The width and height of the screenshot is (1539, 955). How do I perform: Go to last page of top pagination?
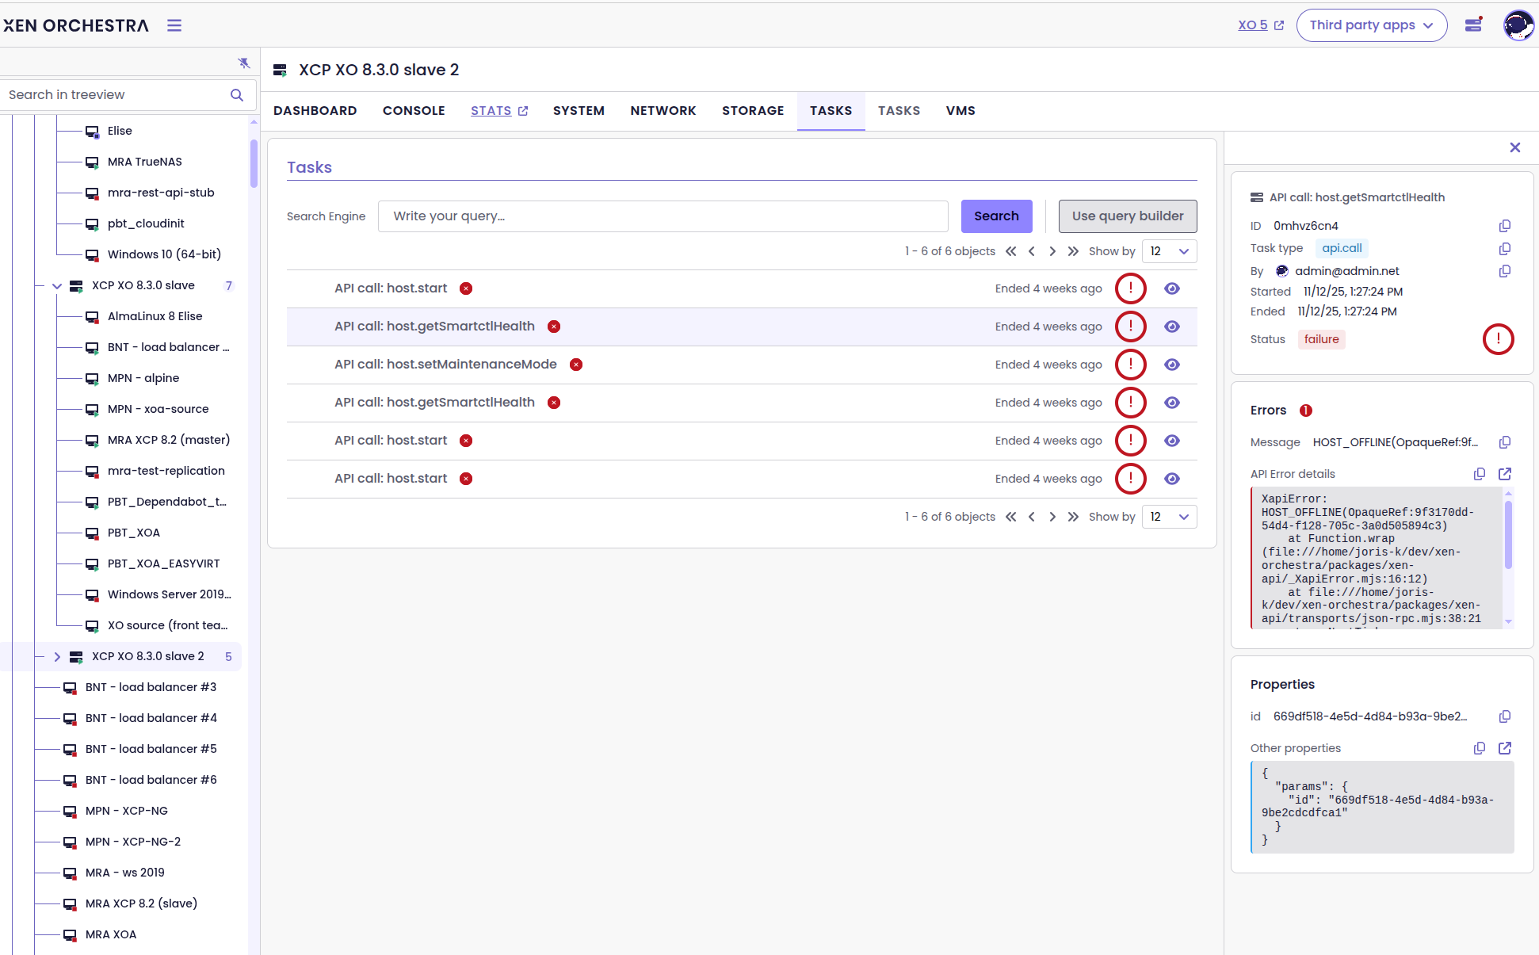(1073, 251)
